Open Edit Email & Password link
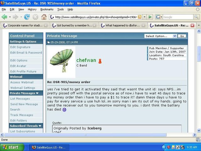201x151 pixels. 26,53
